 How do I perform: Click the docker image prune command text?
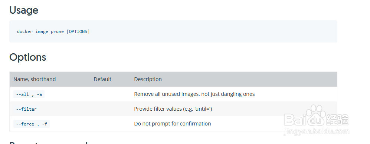pyautogui.click(x=53, y=31)
